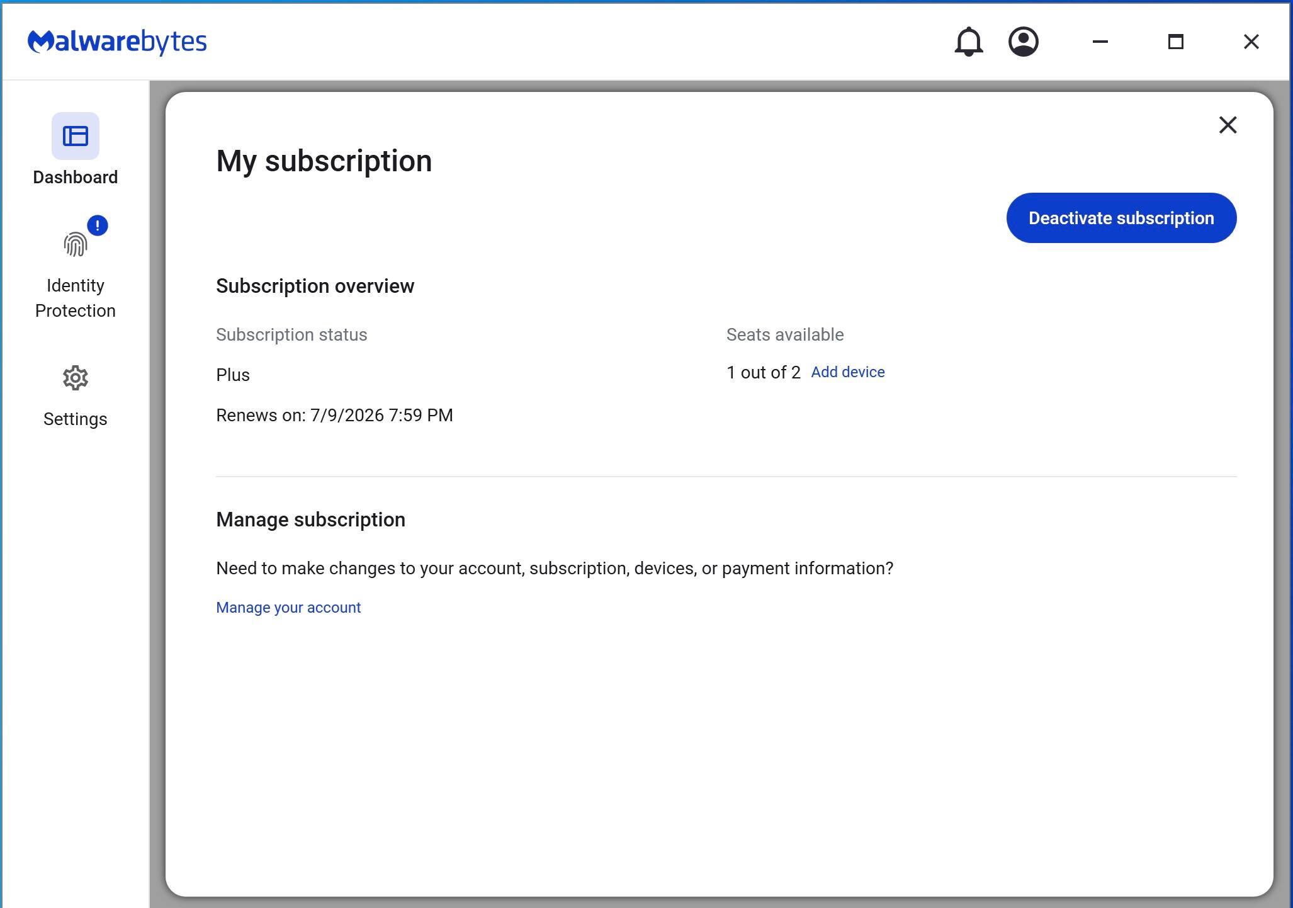Select the Manage subscription section heading

311,519
